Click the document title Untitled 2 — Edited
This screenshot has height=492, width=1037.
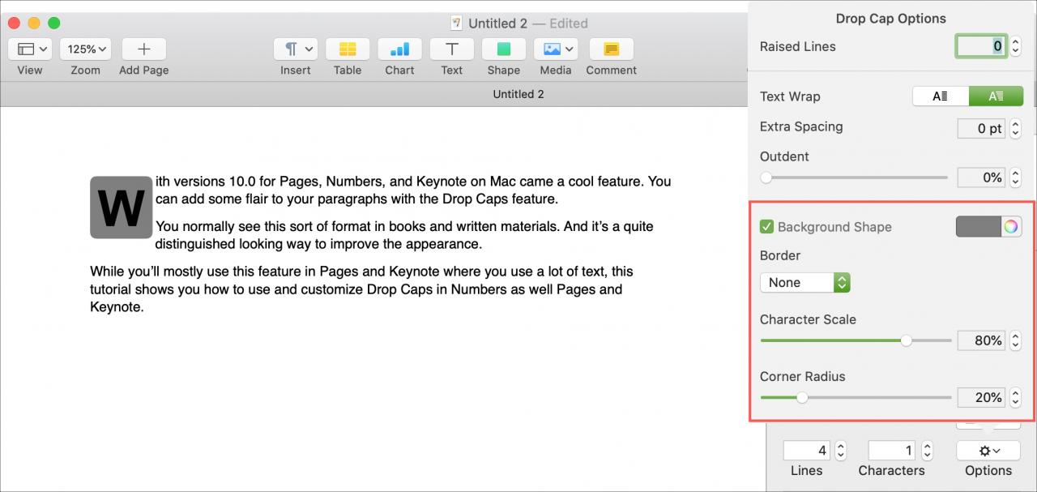point(528,23)
